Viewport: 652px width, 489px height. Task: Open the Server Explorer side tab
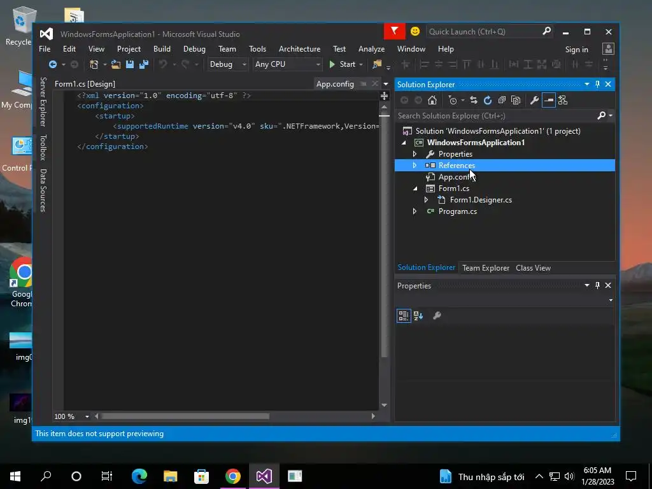tap(43, 101)
